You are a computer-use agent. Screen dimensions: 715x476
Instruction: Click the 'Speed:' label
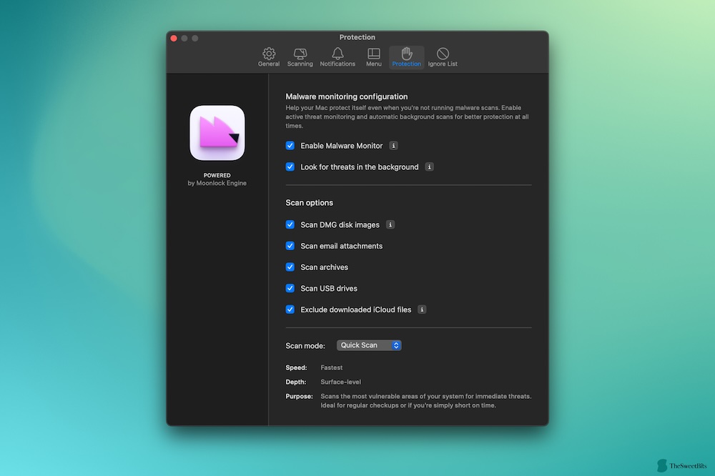coord(297,367)
